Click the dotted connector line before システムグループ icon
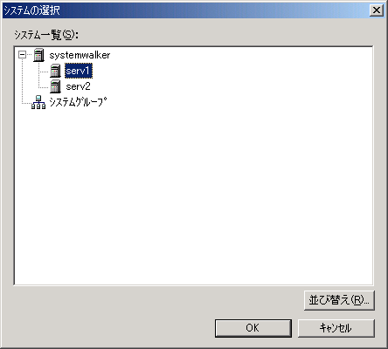 (26, 103)
